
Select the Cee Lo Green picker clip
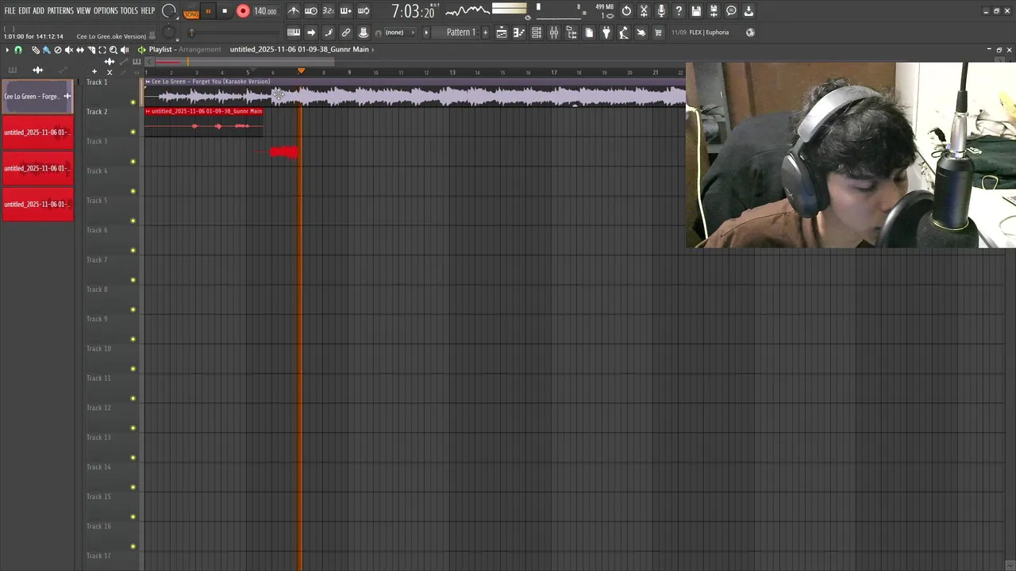click(x=37, y=97)
